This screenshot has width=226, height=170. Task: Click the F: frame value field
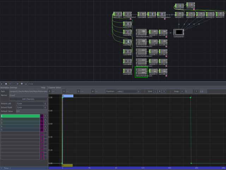pyautogui.click(x=57, y=91)
